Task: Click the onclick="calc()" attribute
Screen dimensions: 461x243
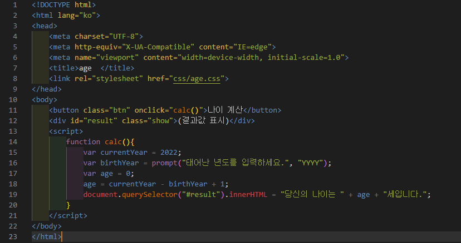Action: [169, 110]
